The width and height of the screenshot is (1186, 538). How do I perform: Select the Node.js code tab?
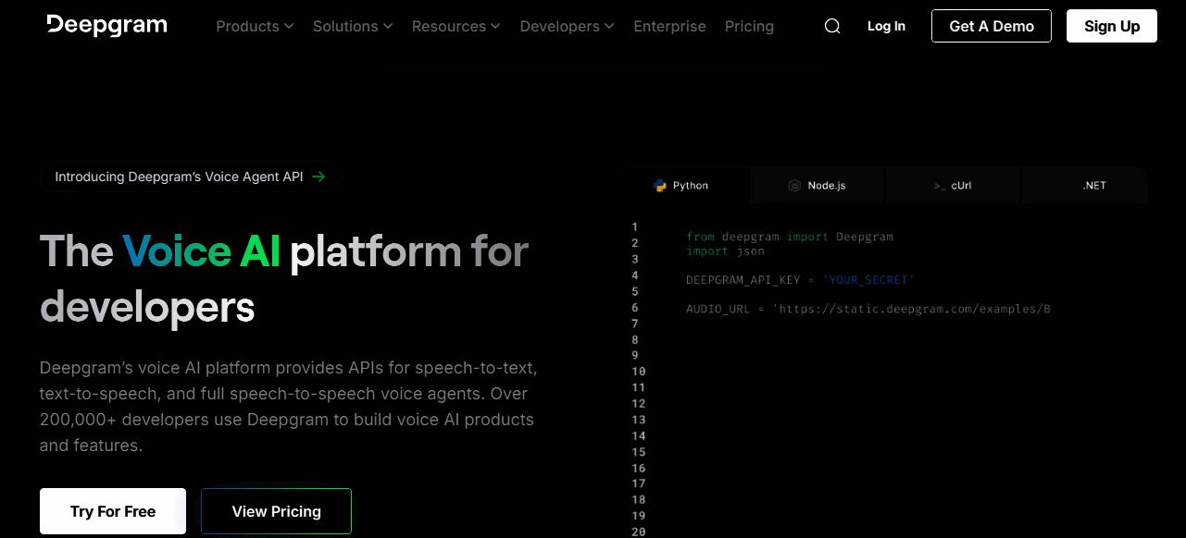tap(817, 186)
